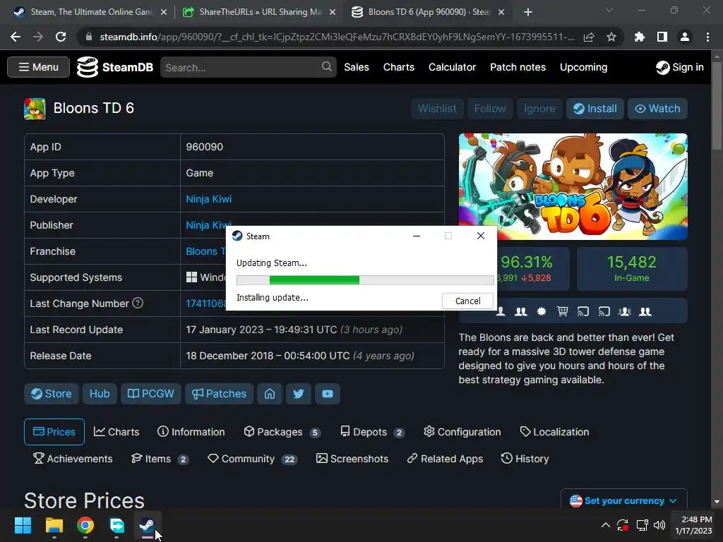Screen dimensions: 723x542
Task: Click the volume speaker tray icon
Action: (x=660, y=525)
